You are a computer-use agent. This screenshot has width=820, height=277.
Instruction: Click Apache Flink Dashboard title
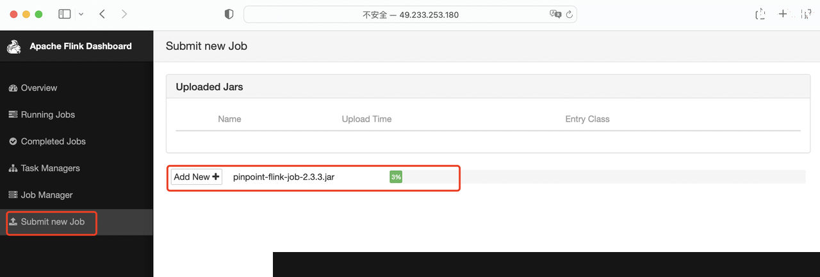pos(81,46)
